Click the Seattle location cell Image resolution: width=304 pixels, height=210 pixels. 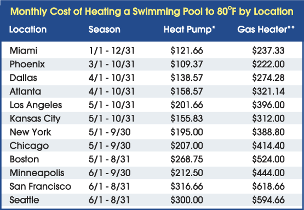(24, 200)
